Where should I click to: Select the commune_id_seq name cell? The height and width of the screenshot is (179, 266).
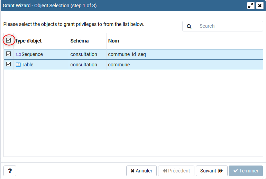(x=125, y=54)
